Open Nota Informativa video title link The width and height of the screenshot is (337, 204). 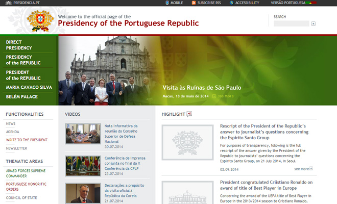(x=121, y=134)
